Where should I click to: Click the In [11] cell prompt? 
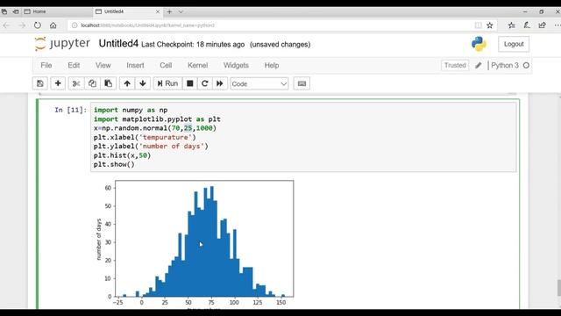pyautogui.click(x=70, y=110)
